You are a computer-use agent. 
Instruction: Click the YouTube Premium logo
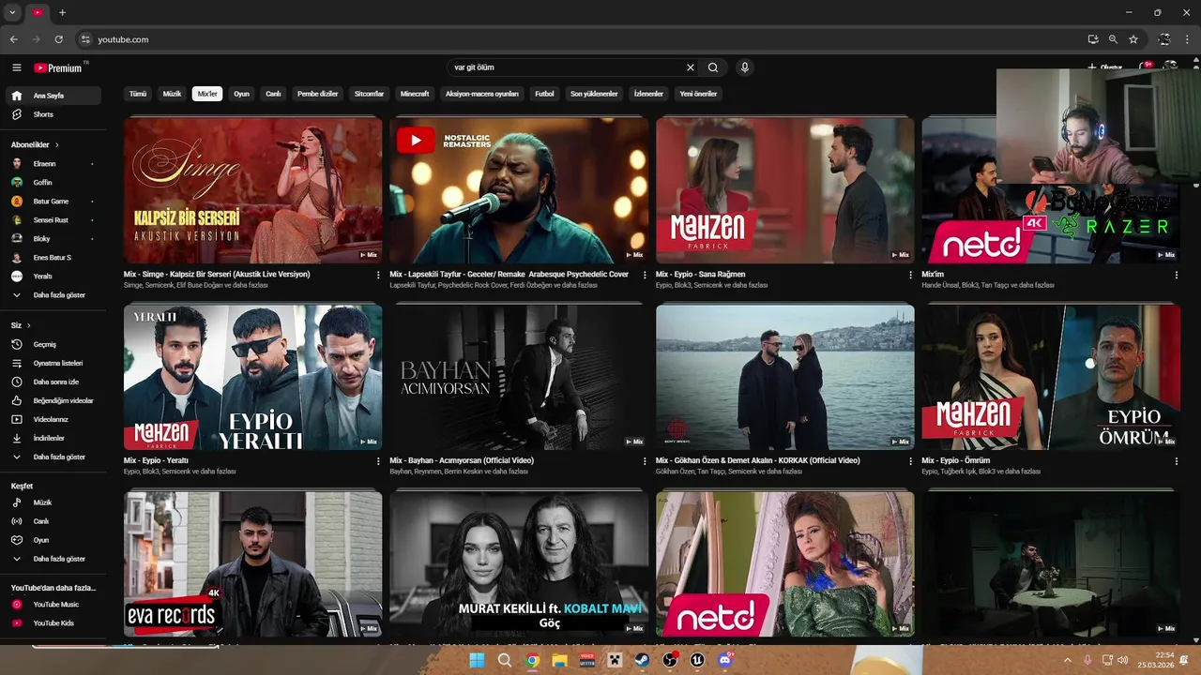58,67
